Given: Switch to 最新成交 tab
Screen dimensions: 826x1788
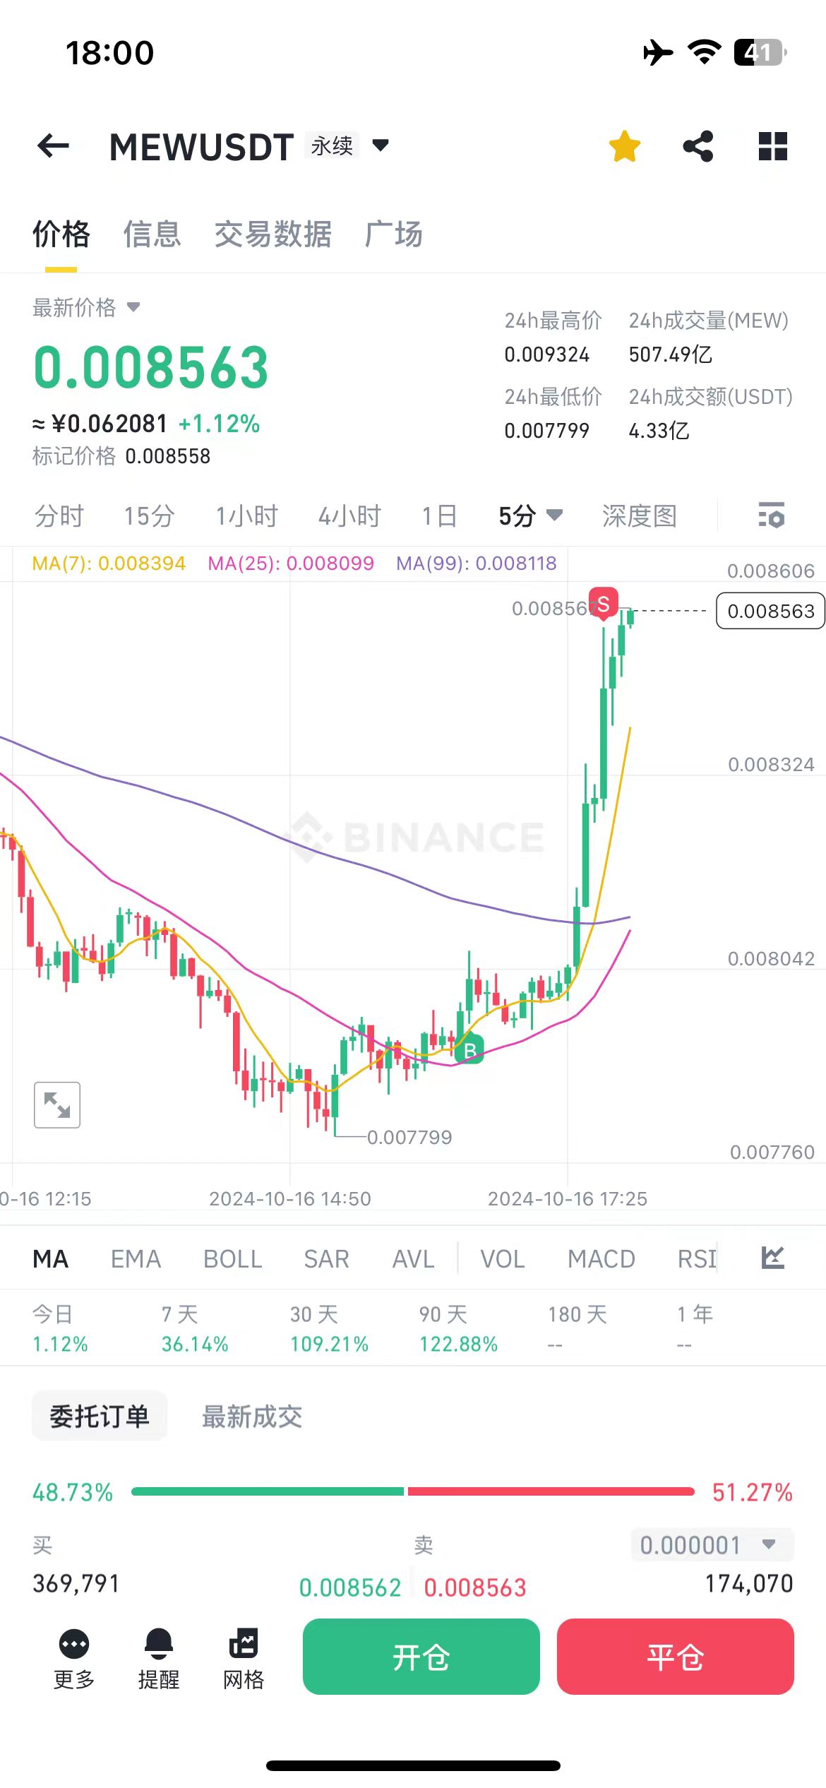Looking at the screenshot, I should click(x=252, y=1416).
